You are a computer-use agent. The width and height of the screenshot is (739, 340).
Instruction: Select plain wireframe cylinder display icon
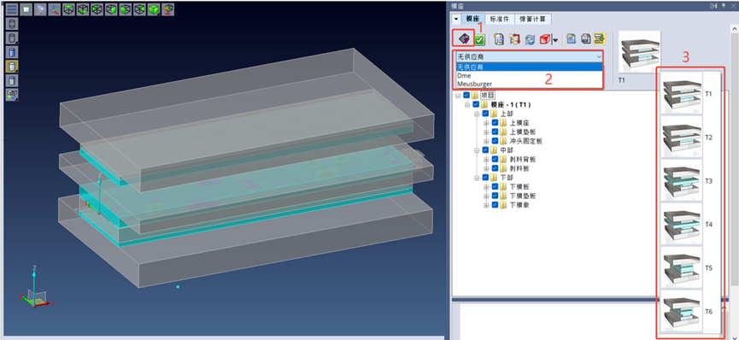12,24
